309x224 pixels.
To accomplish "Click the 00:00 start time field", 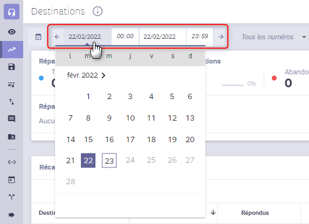I will 125,37.
